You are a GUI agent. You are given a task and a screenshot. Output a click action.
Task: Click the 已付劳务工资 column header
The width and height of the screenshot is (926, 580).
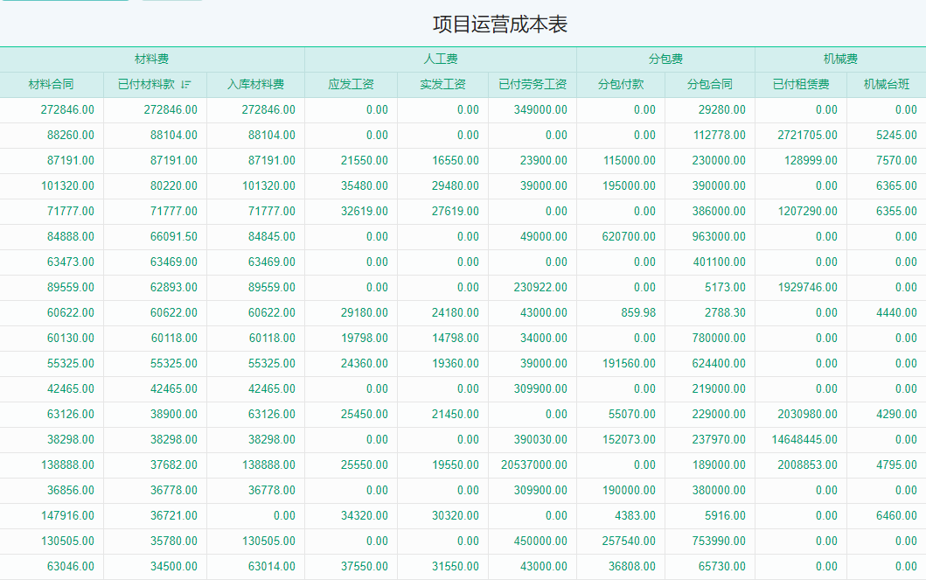pyautogui.click(x=533, y=85)
